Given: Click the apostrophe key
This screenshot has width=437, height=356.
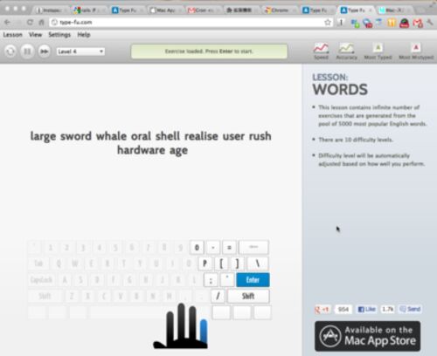Looking at the screenshot, I should tap(227, 280).
